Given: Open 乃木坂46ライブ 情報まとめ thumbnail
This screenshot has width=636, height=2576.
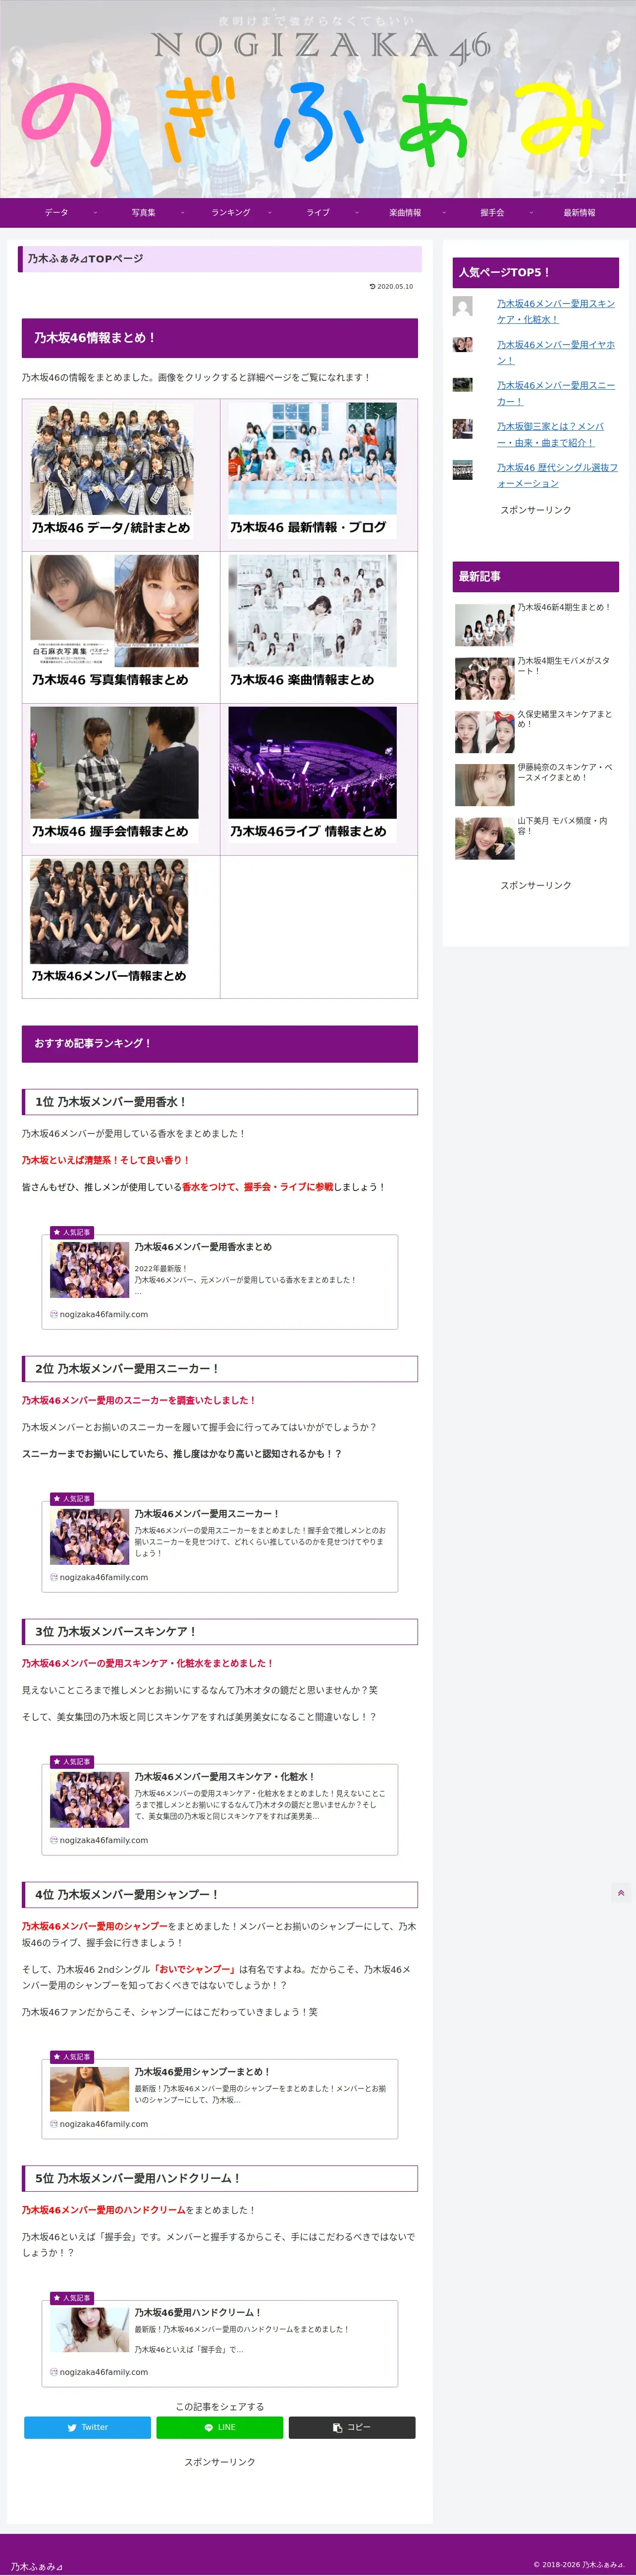Looking at the screenshot, I should coord(312,776).
